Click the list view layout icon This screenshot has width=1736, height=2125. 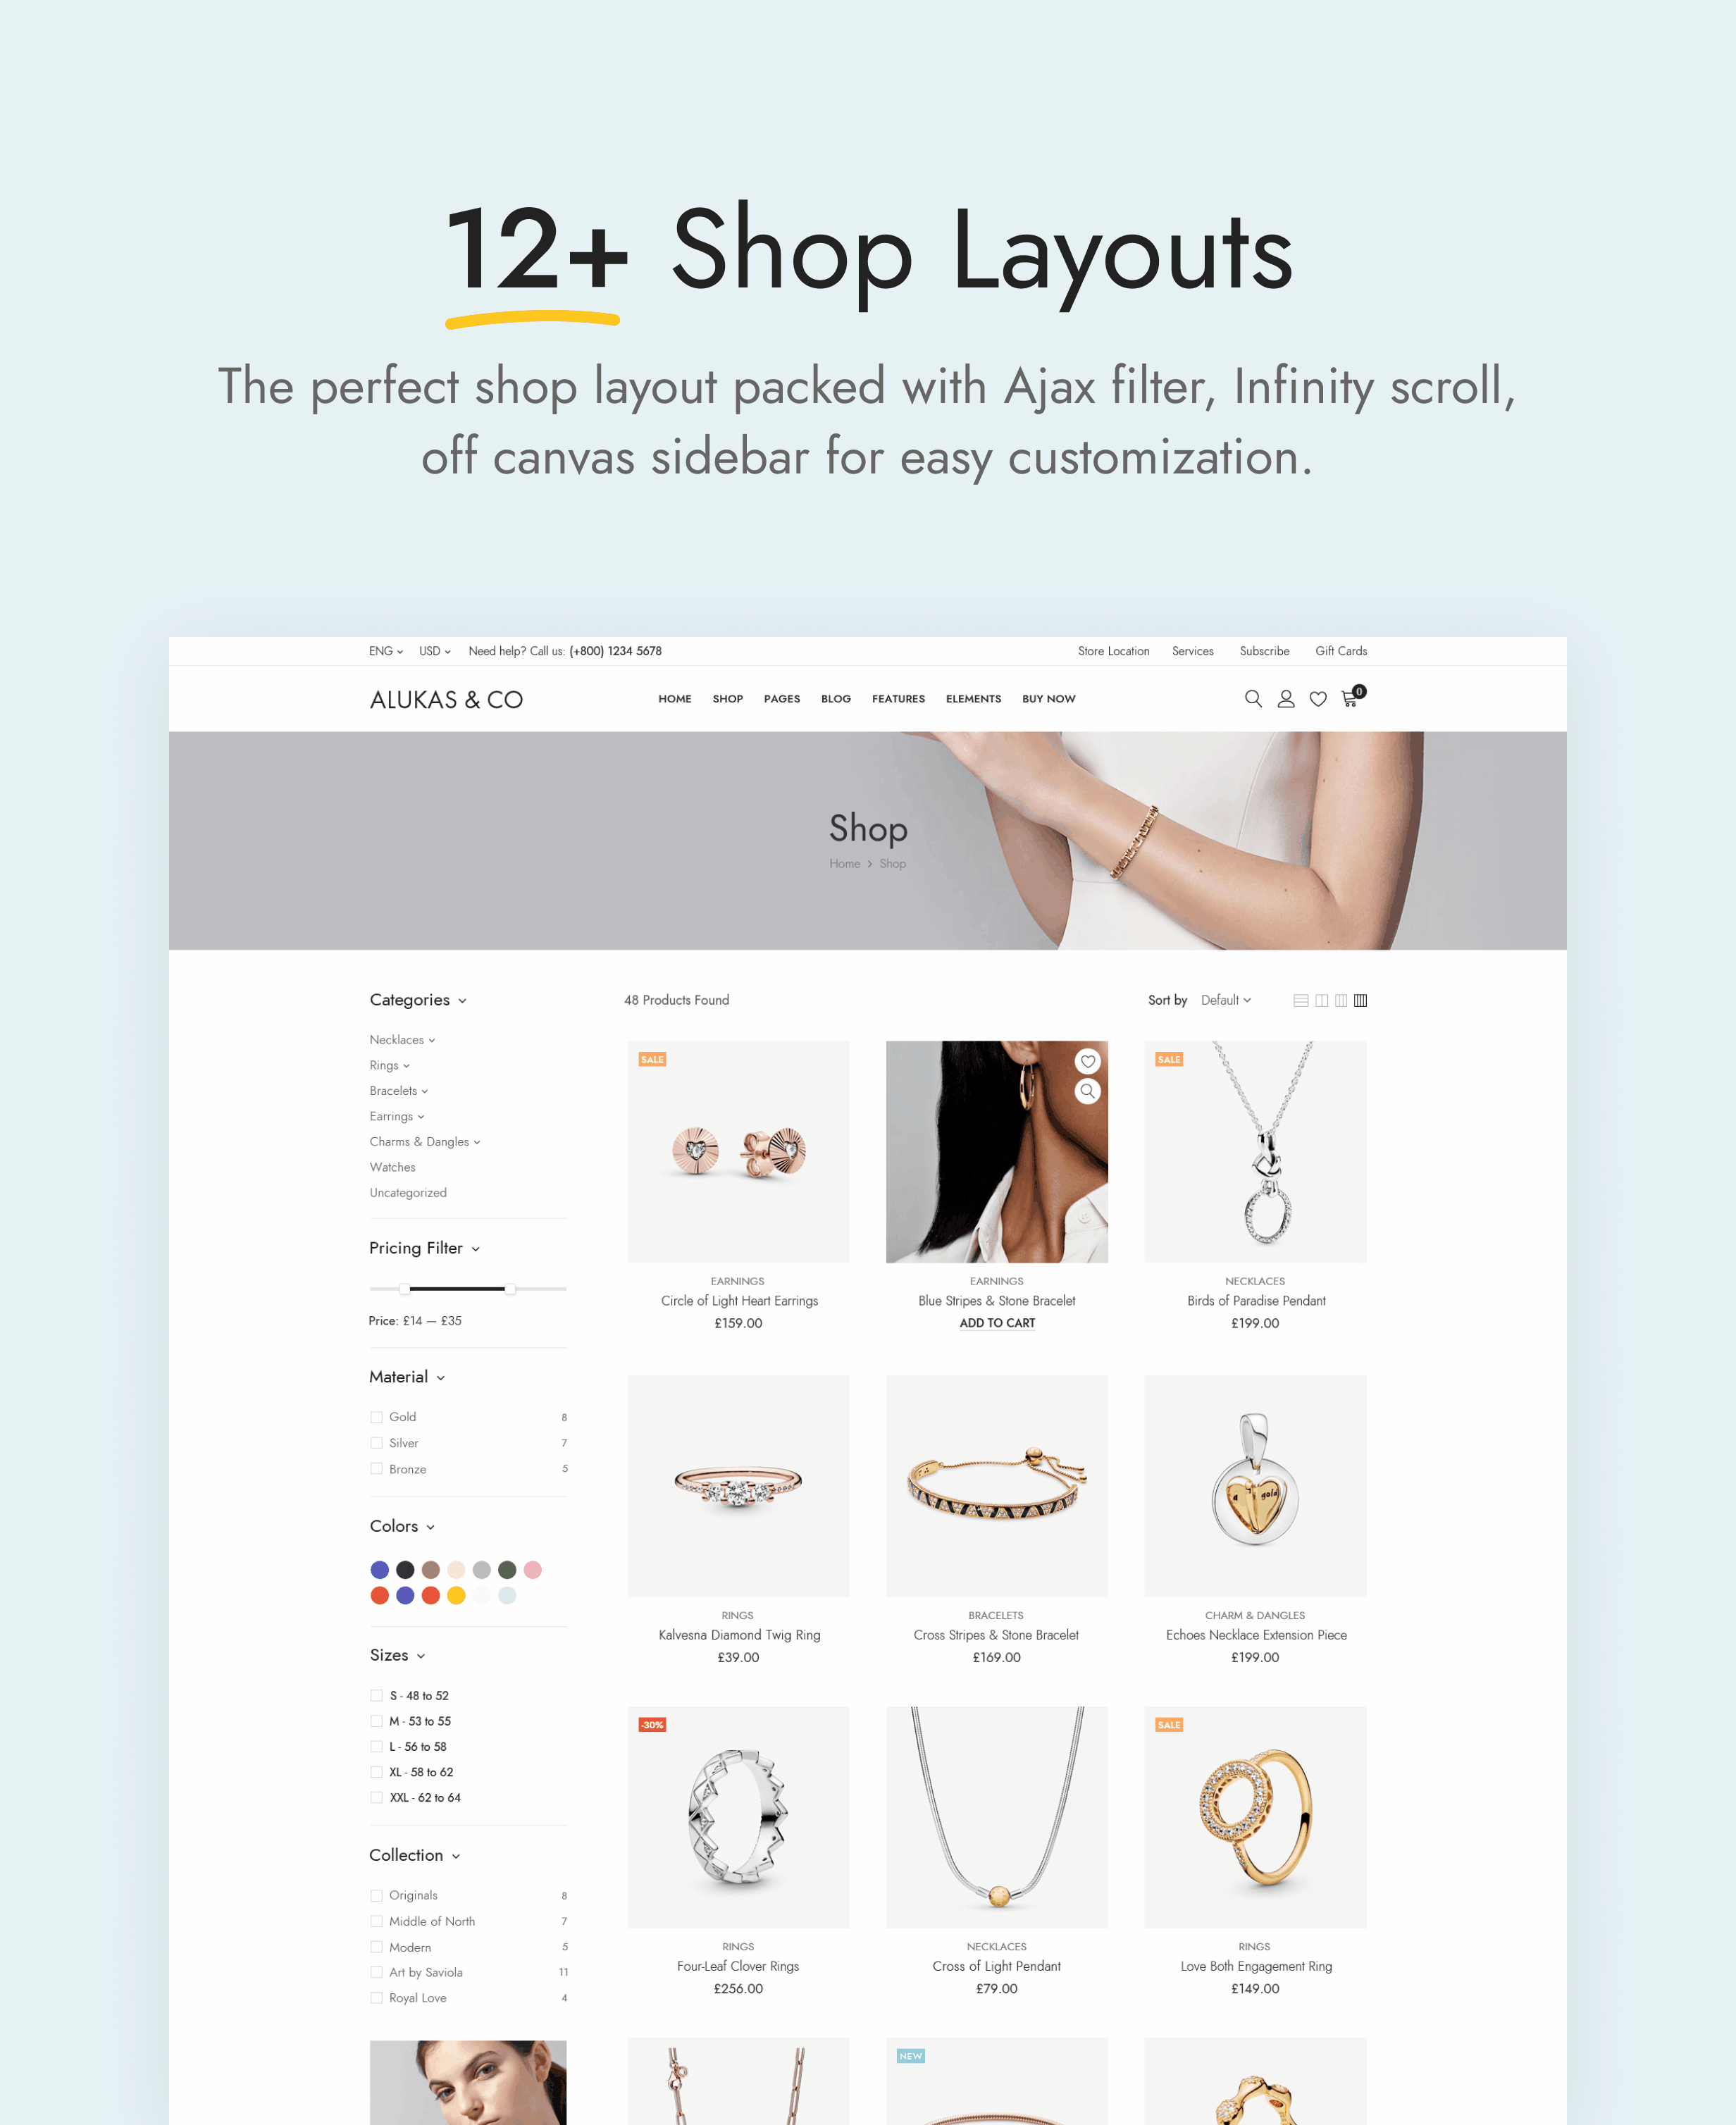(x=1298, y=1000)
